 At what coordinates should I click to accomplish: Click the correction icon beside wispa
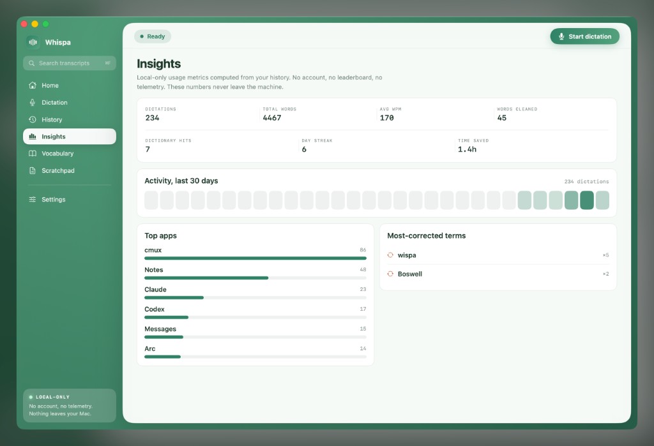point(390,255)
